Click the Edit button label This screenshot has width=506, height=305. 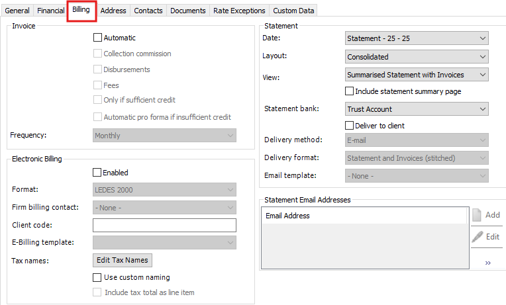point(493,237)
